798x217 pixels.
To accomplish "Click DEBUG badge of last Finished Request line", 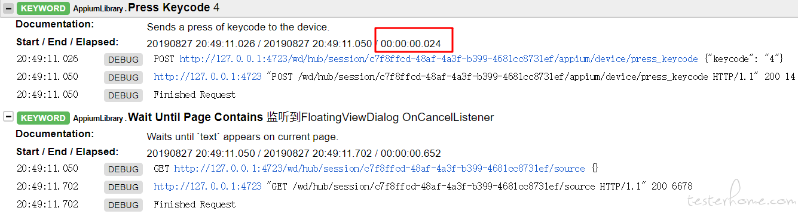I will pyautogui.click(x=124, y=204).
